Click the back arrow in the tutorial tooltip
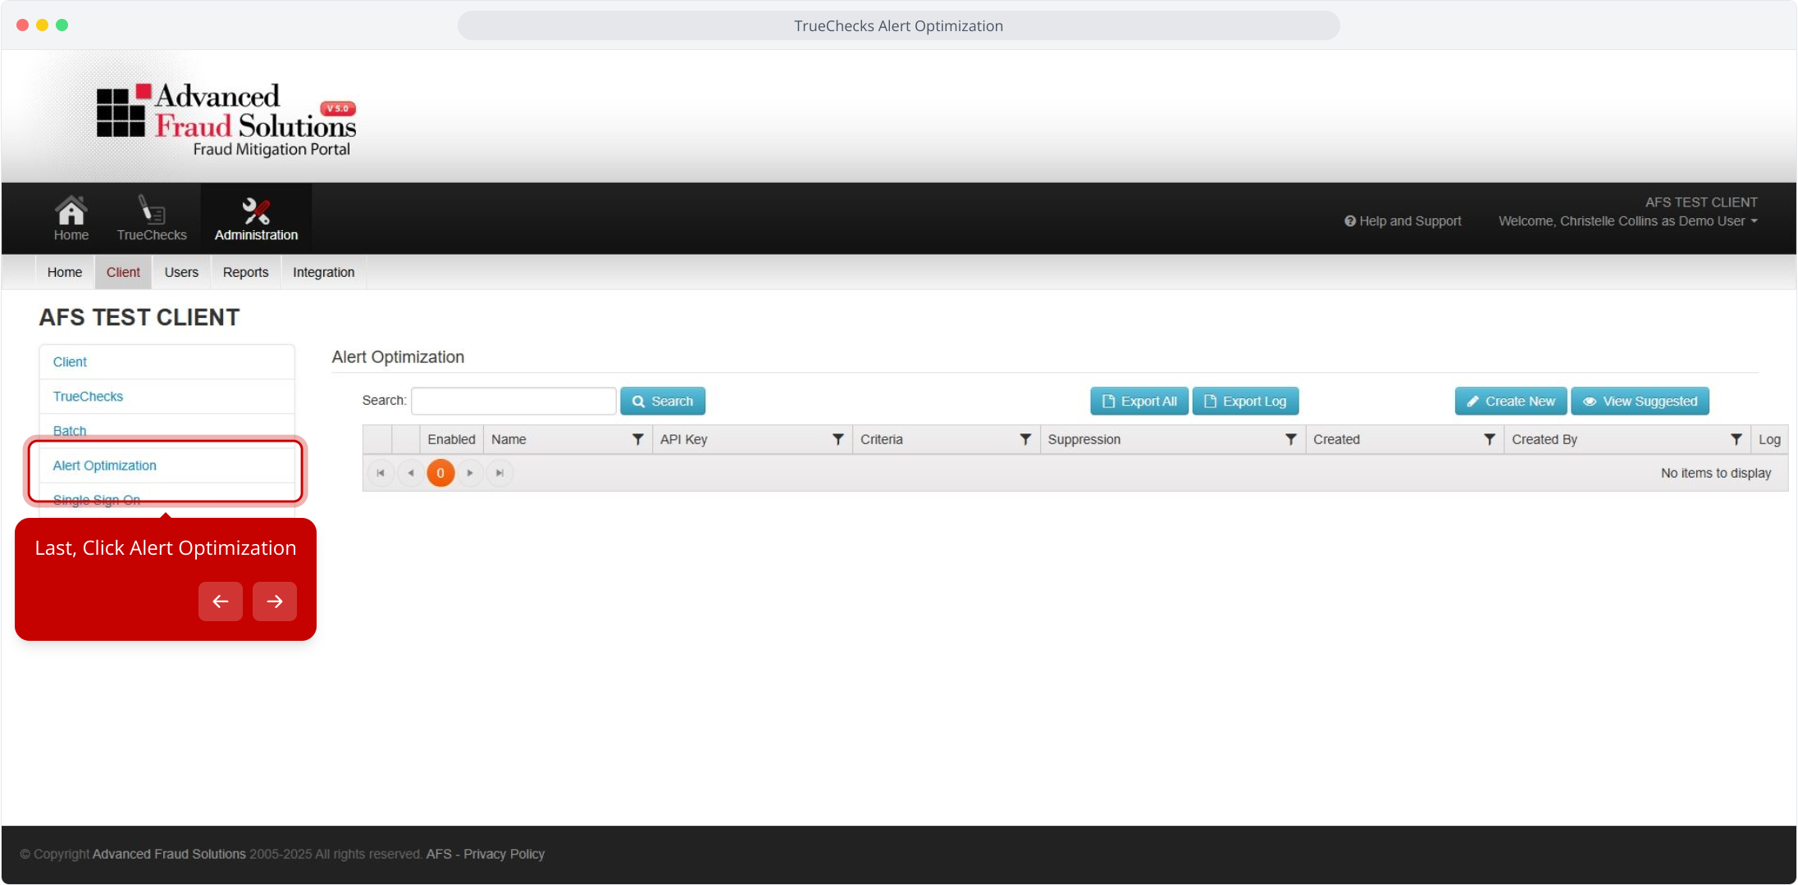Viewport: 1798px width, 885px height. pos(221,601)
